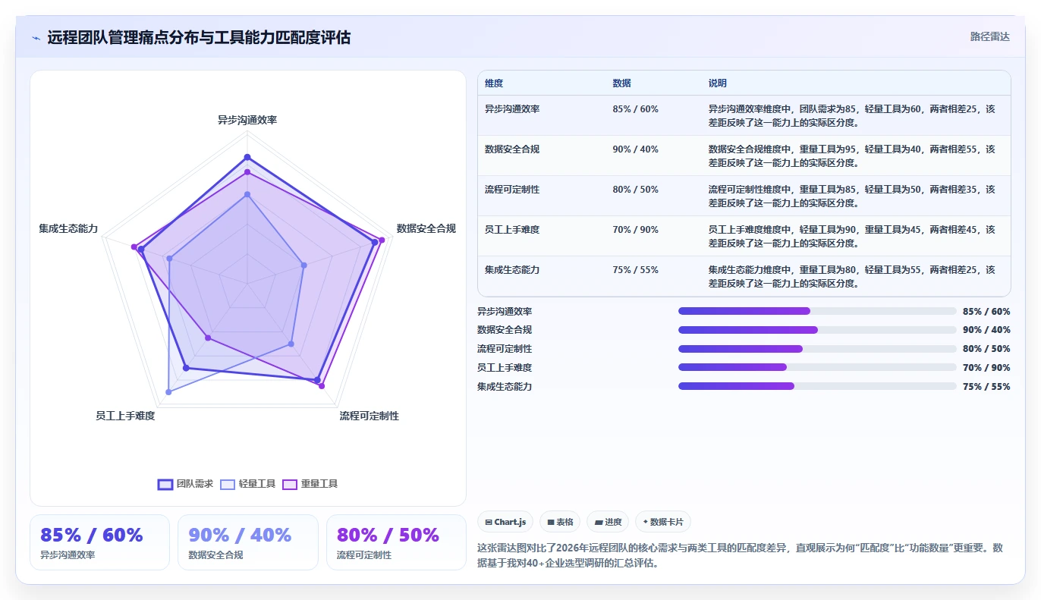1041x600 pixels.
Task: Click the 团队需求 data point on 异步沟通效率 axis
Action: click(247, 157)
